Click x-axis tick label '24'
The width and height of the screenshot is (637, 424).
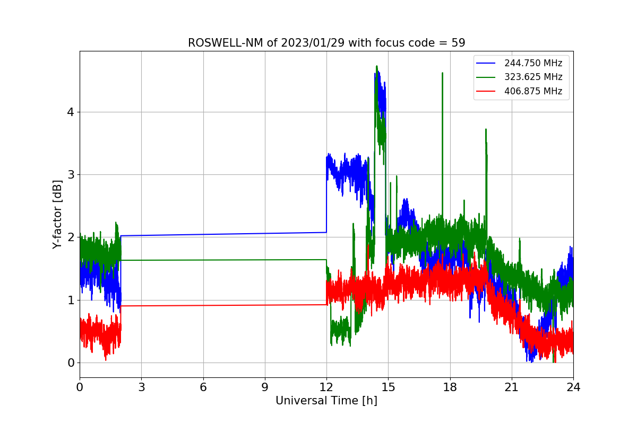point(573,387)
